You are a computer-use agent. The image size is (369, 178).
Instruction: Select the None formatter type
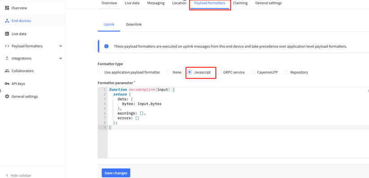coord(168,72)
